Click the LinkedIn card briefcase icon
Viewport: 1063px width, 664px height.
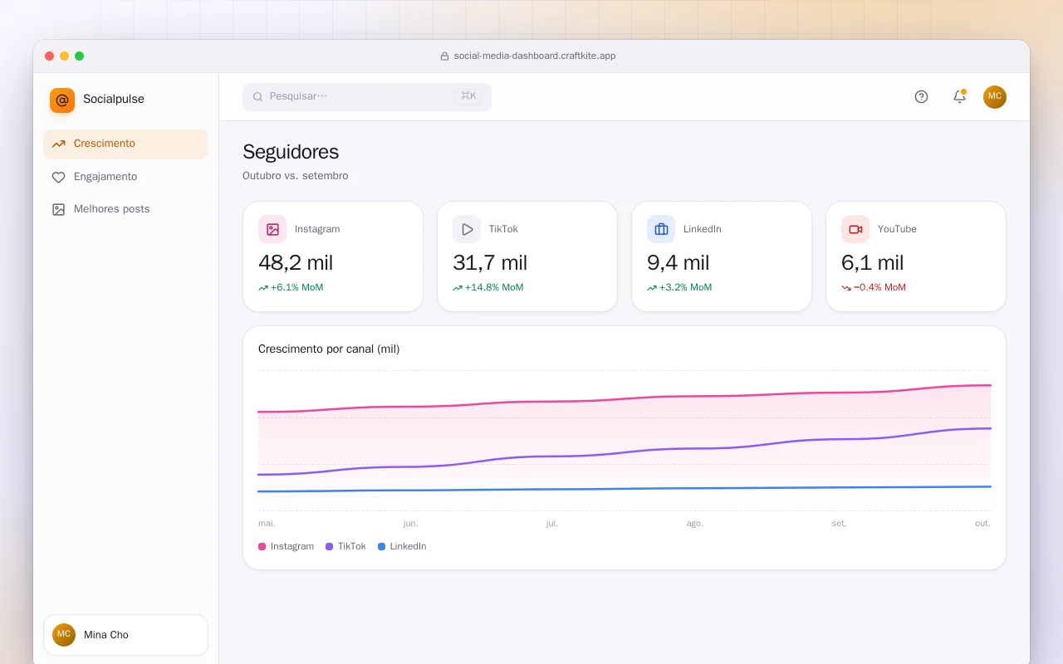pyautogui.click(x=661, y=229)
